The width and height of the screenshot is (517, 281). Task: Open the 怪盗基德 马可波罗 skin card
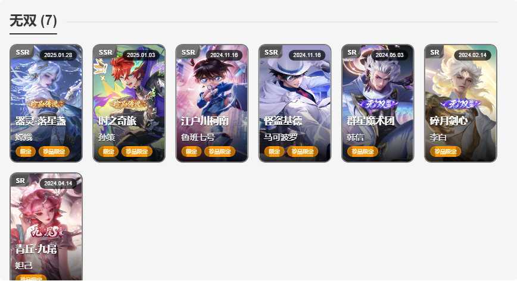coord(295,103)
